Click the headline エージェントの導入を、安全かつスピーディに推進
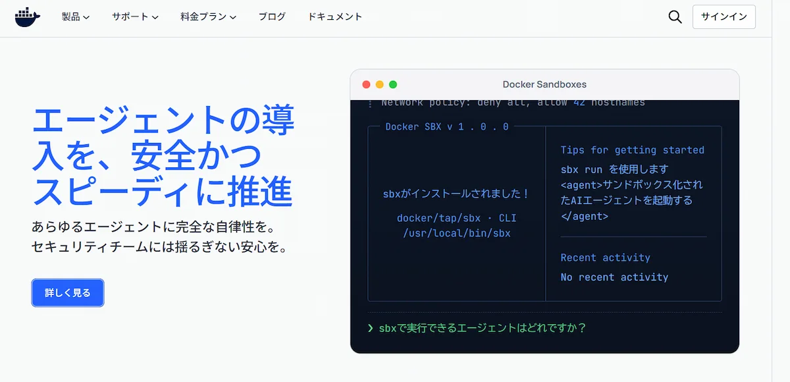 click(x=163, y=155)
